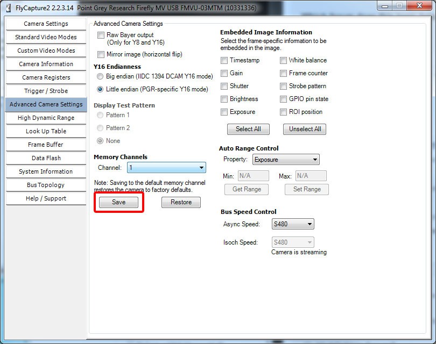Enable Shutter embedded information
This screenshot has width=436, height=344.
tap(224, 86)
